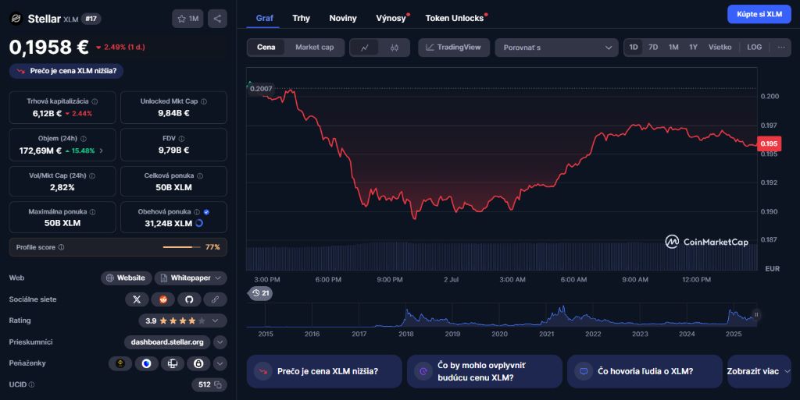Open the lock-shaped wallet icon

(x=198, y=363)
